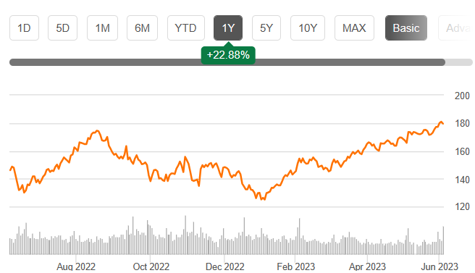Choose the Basic chart mode
The width and height of the screenshot is (475, 273).
406,28
